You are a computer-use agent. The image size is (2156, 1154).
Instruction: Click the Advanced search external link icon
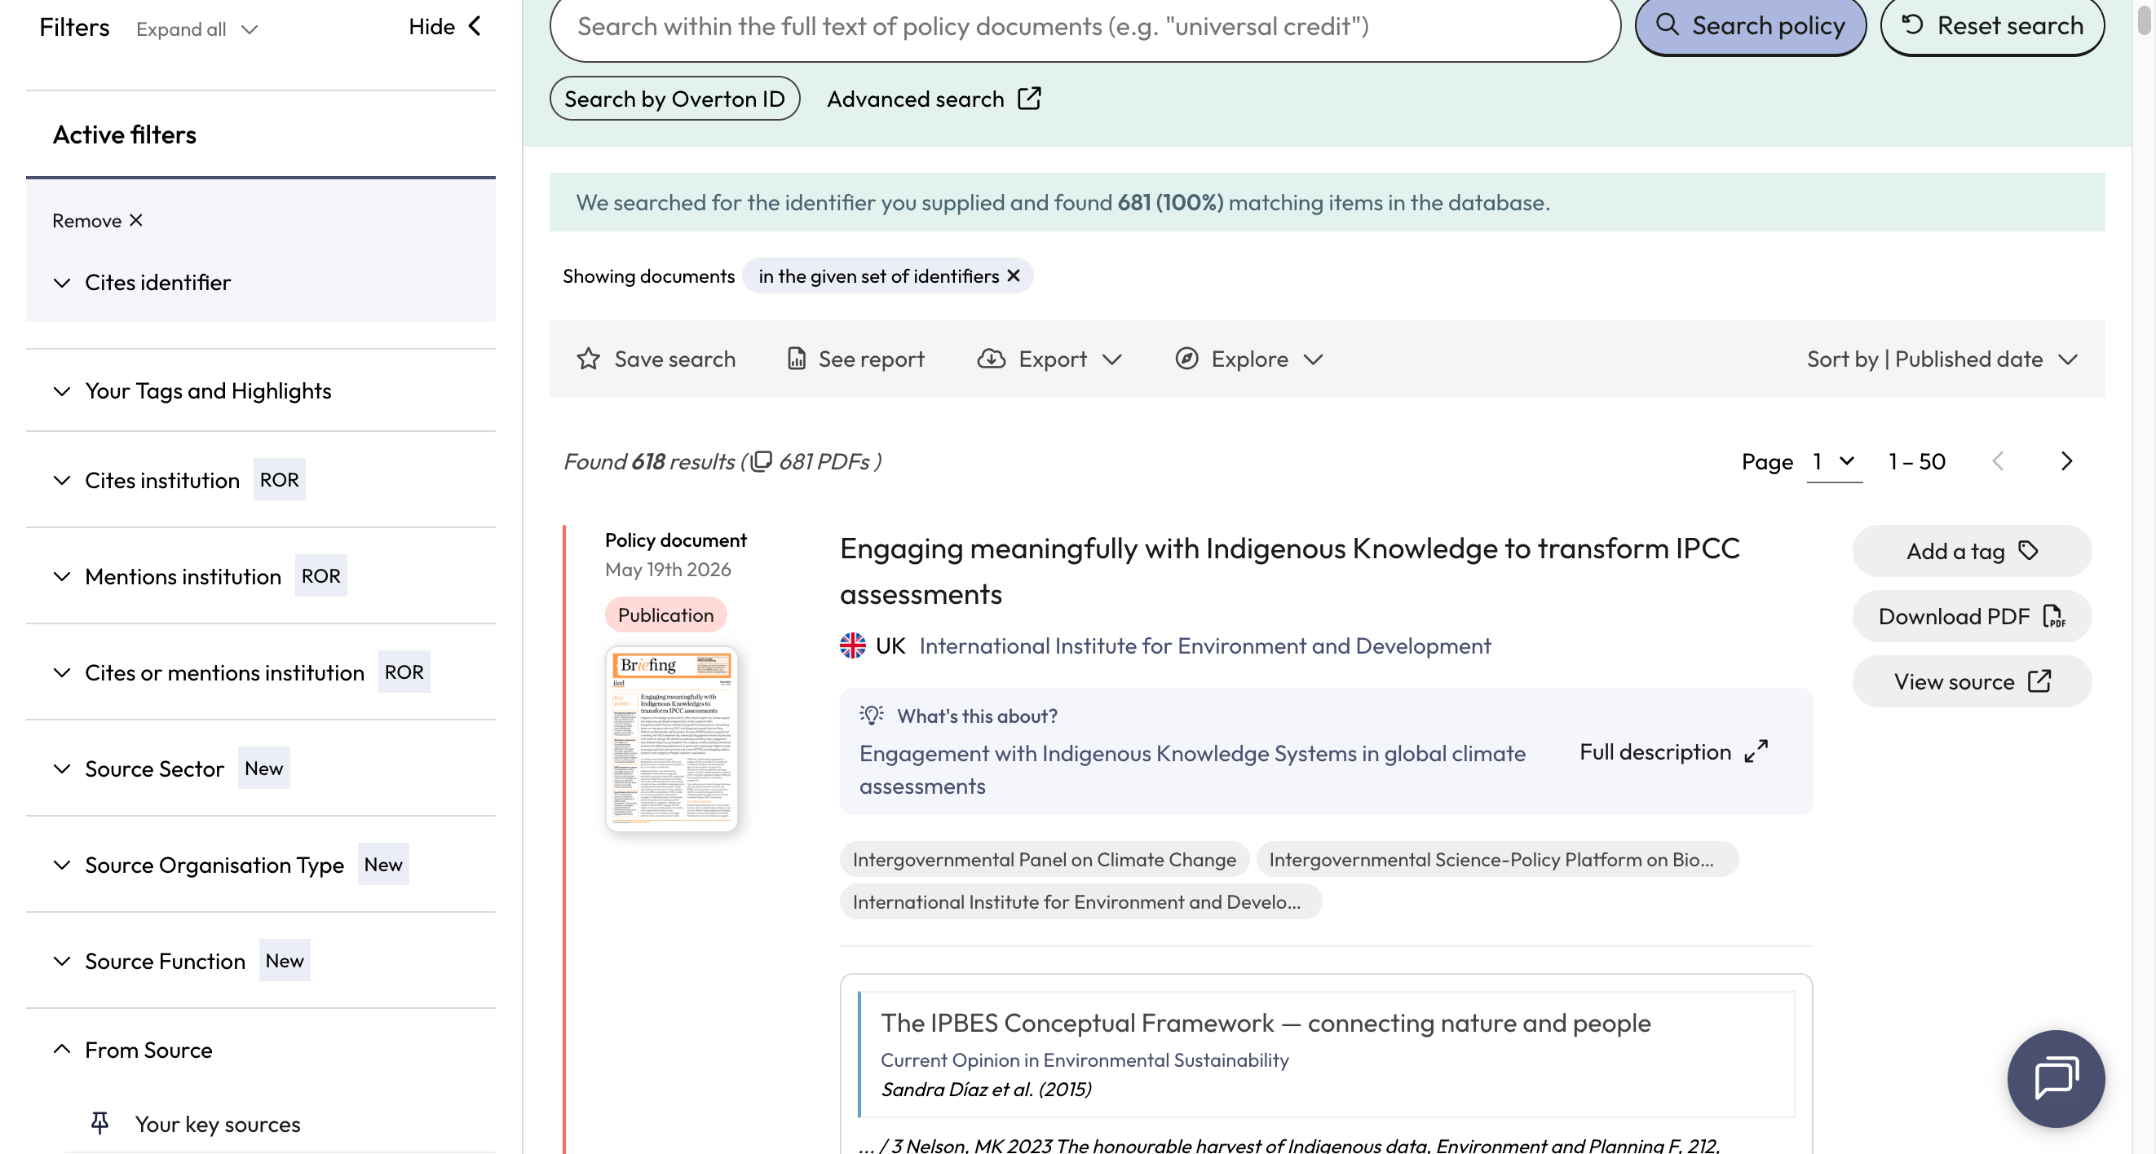(1028, 99)
